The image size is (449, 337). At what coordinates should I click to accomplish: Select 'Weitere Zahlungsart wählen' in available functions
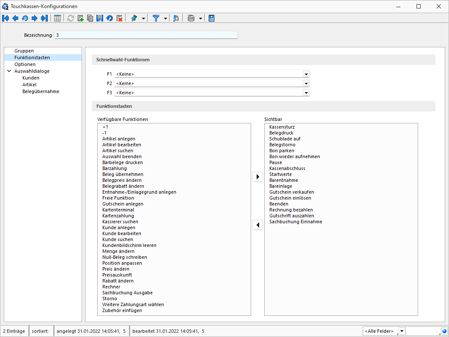coord(133,304)
